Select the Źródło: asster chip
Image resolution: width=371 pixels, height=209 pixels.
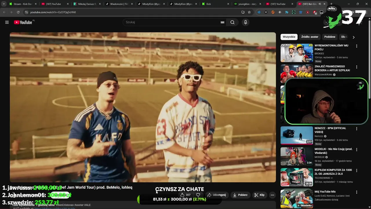pos(310,37)
